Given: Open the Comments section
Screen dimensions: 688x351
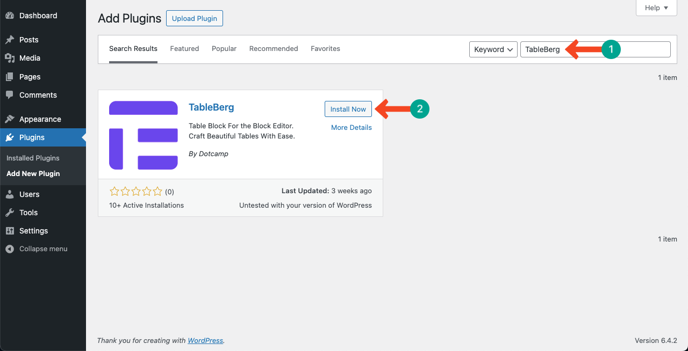Looking at the screenshot, I should coord(43,95).
